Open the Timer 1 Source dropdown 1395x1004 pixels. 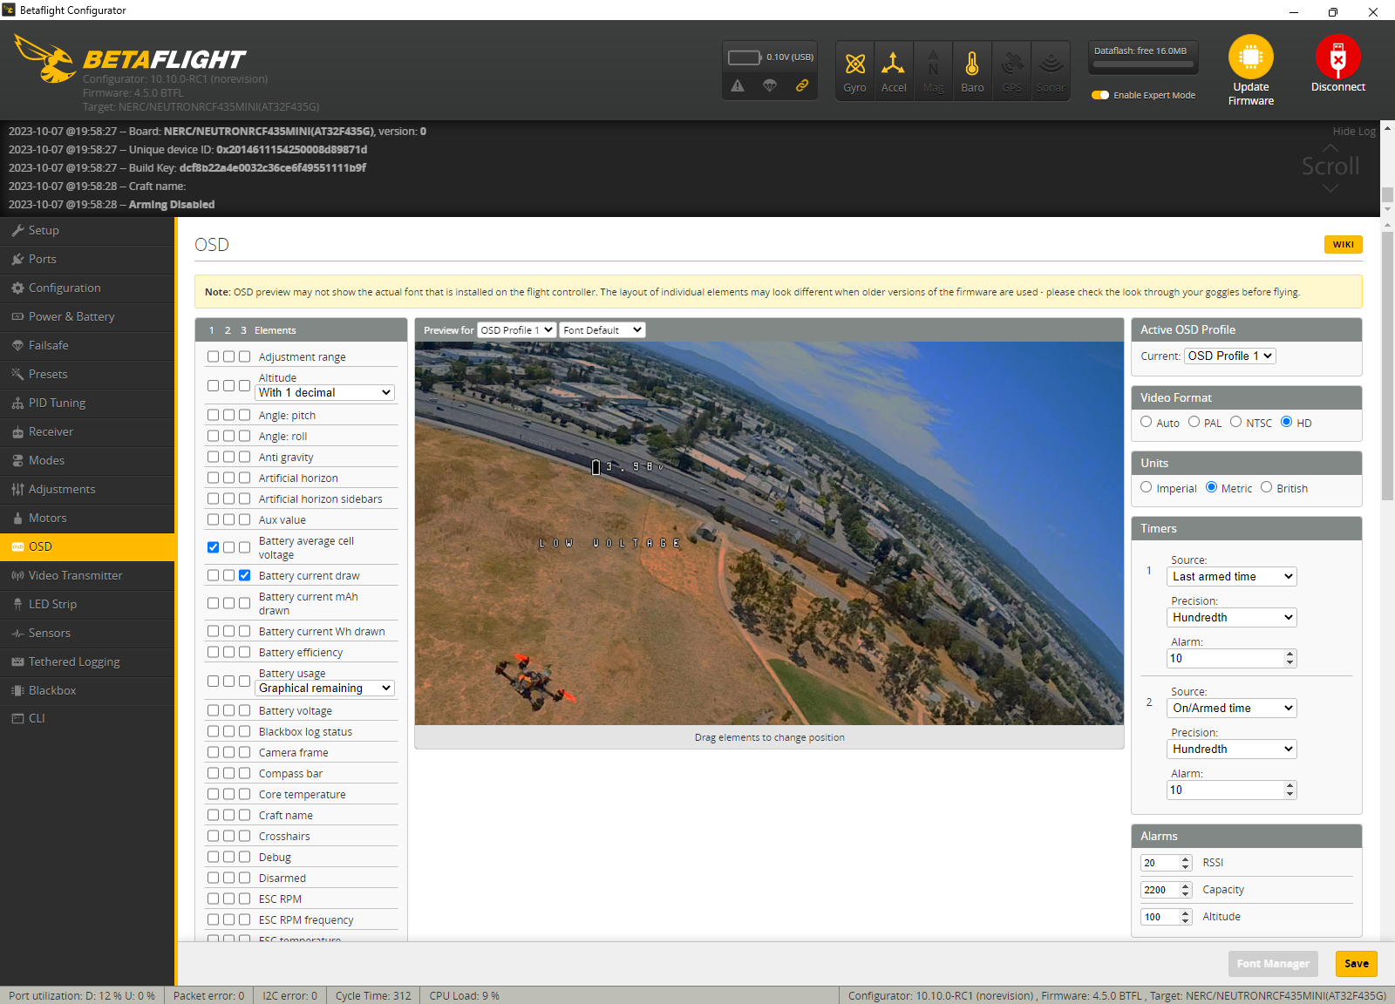(x=1231, y=576)
